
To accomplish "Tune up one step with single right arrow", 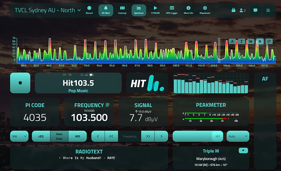I will 161,136.
